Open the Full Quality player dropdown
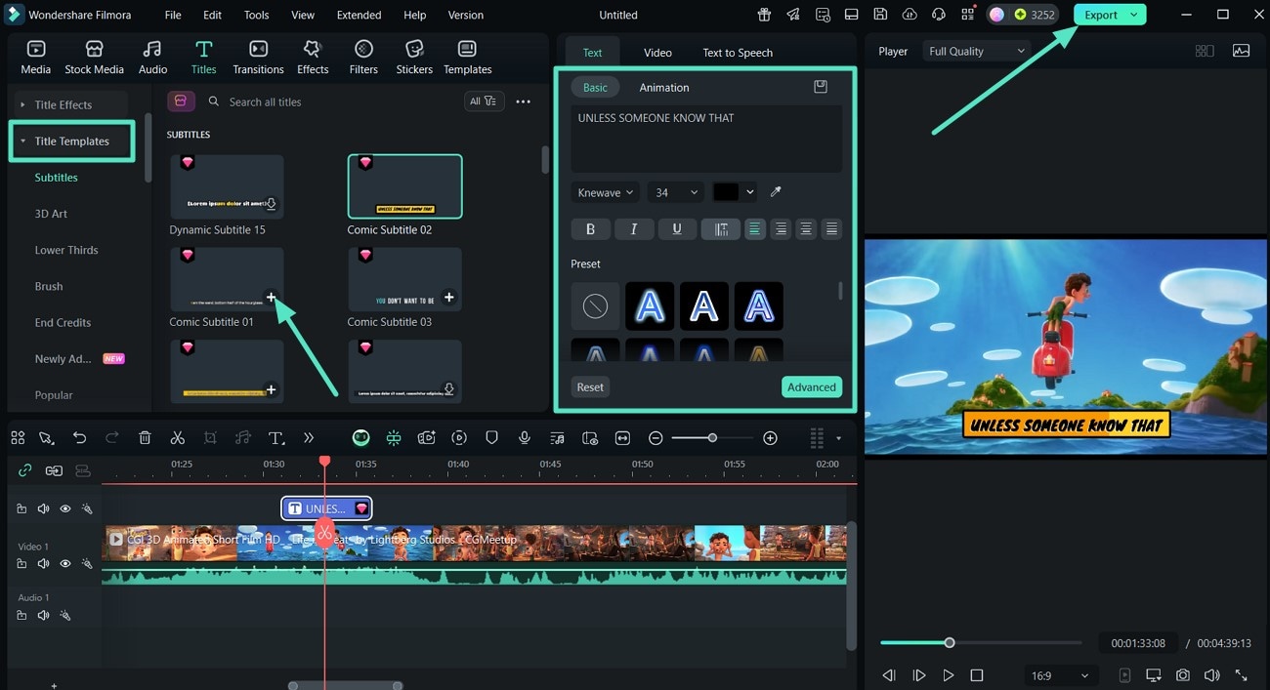Image resolution: width=1270 pixels, height=690 pixels. click(976, 51)
